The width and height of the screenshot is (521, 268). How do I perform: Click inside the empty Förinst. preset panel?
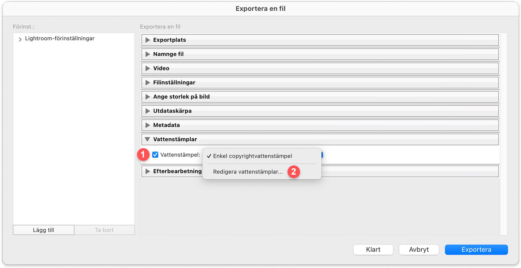tap(73, 130)
